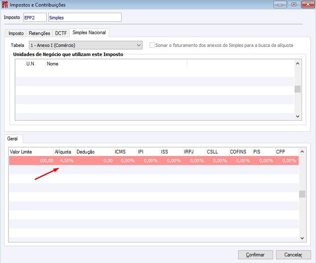
Task: Click the U.N. column header
Action: 31,64
